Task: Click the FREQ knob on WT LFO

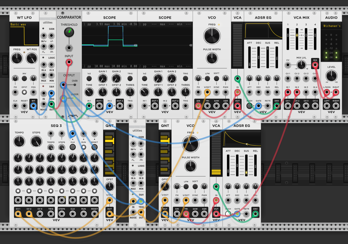Action: click(17, 58)
